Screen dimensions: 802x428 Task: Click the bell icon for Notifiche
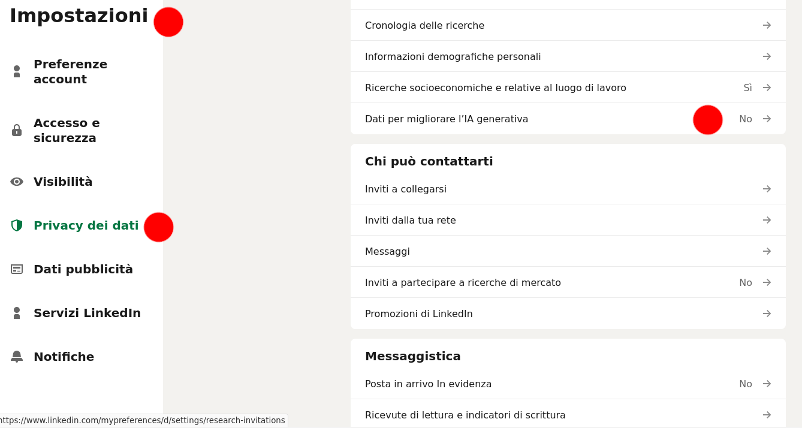coord(17,357)
